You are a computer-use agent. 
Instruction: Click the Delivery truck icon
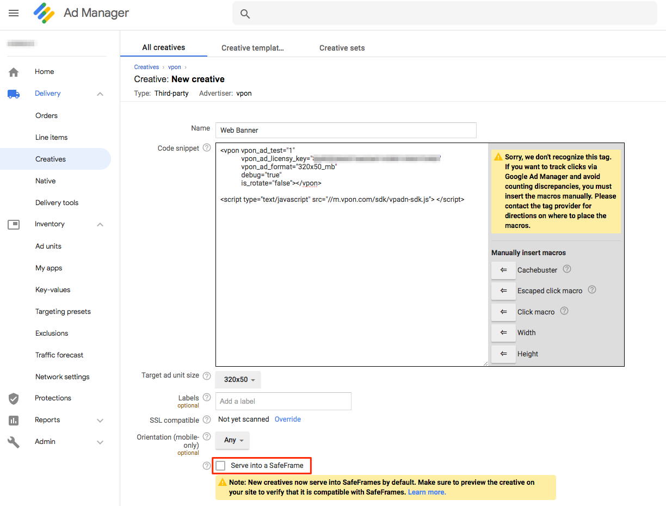(x=14, y=94)
